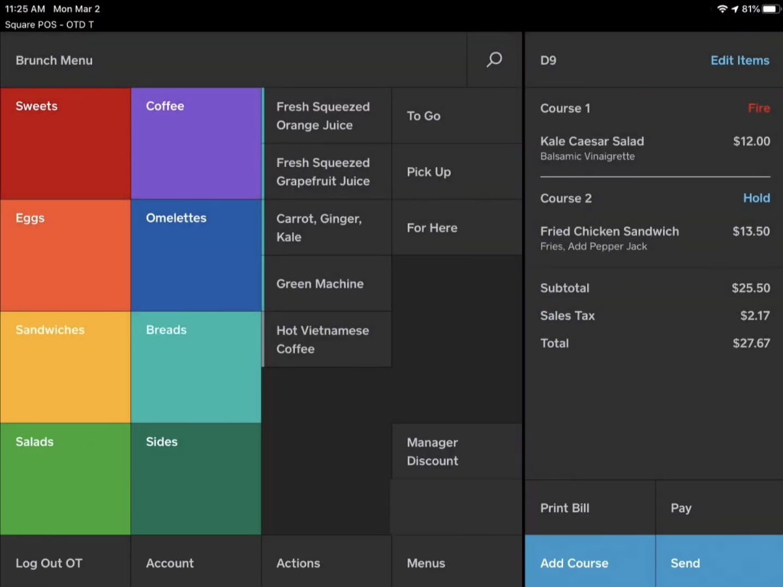Image resolution: width=783 pixels, height=587 pixels.
Task: Open the Coffee category tile
Action: tap(196, 143)
